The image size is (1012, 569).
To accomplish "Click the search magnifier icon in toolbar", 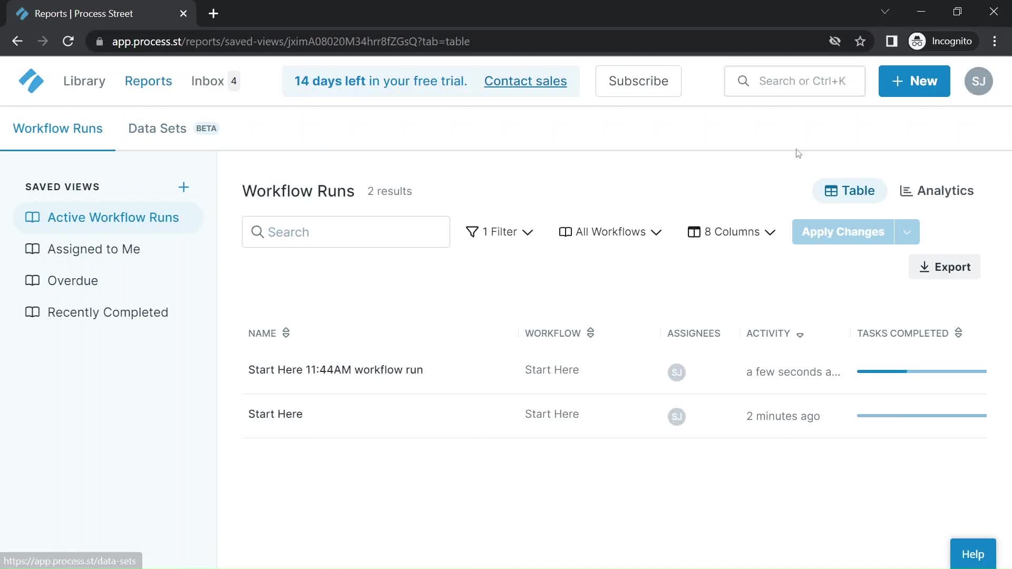I will point(743,81).
